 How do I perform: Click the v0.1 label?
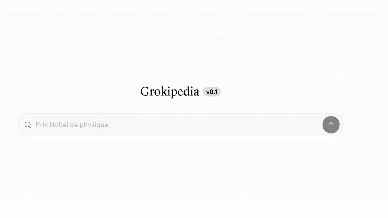pos(212,92)
